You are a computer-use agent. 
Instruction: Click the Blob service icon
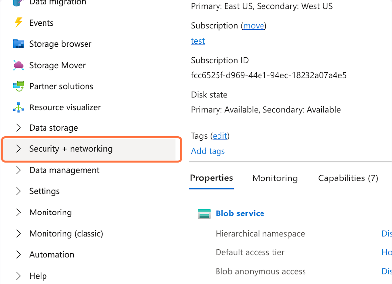click(204, 213)
